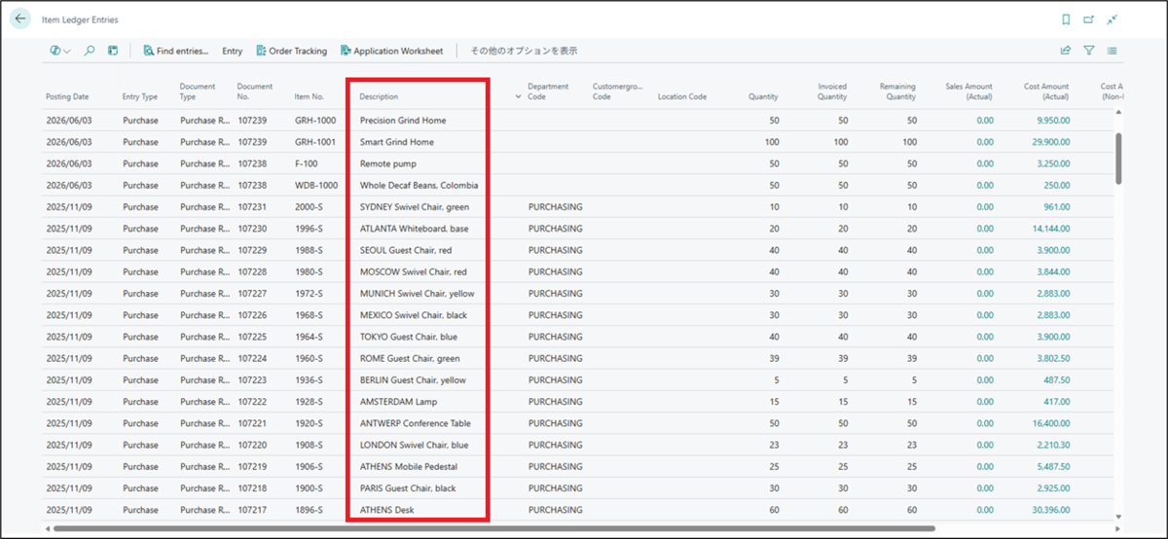The height and width of the screenshot is (539, 1168).
Task: Click the Description column header
Action: pos(379,96)
